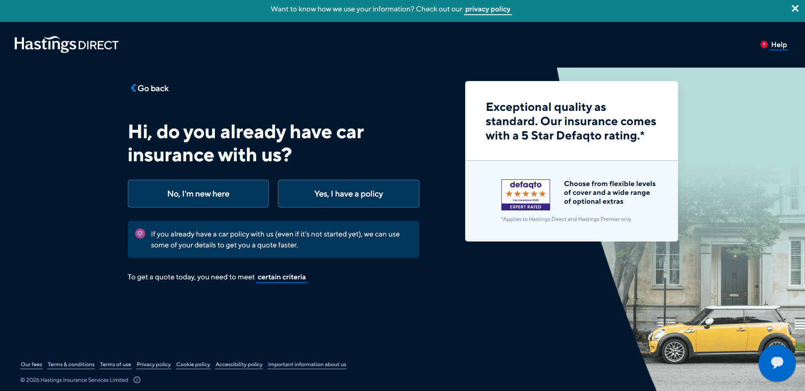This screenshot has width=805, height=391.
Task: Click the info icon beside the copyright
Action: pyautogui.click(x=137, y=380)
